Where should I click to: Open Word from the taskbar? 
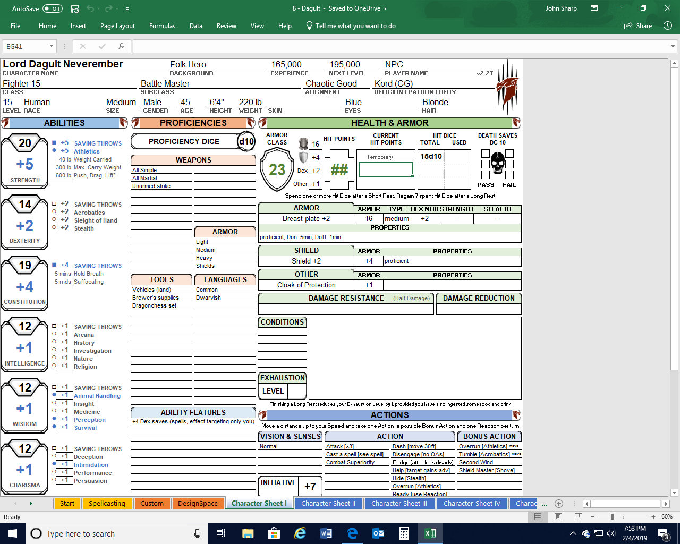coord(326,533)
